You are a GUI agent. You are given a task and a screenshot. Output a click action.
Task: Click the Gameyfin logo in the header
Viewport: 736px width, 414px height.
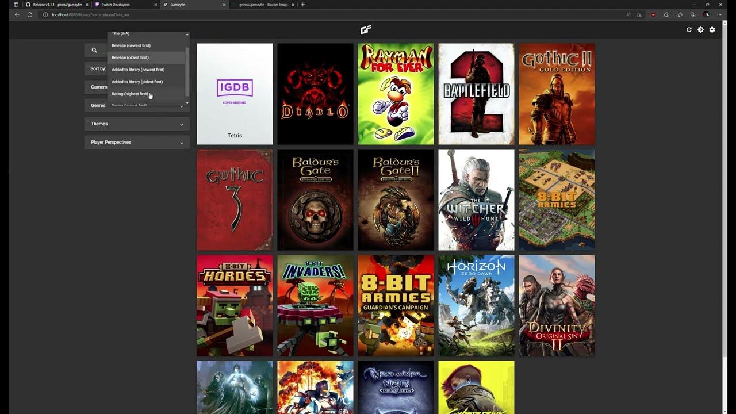click(x=366, y=30)
